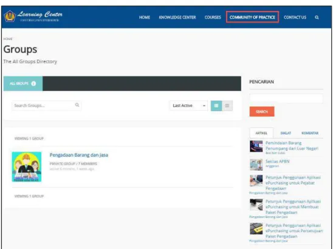Click the Learning Center logo emblem

click(10, 16)
